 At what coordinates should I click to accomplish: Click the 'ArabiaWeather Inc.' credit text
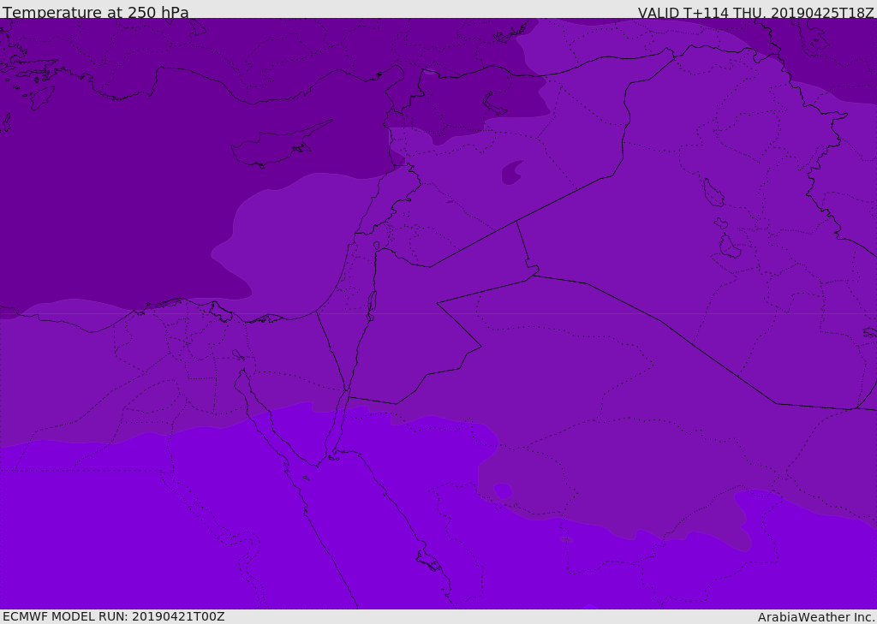[816, 617]
